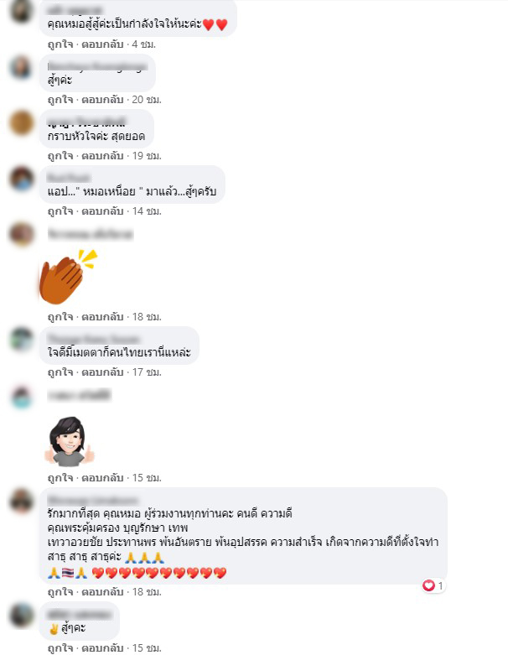Reply to the 'คุณหมอสู้สู้ค่ะ' comment

[x=102, y=44]
